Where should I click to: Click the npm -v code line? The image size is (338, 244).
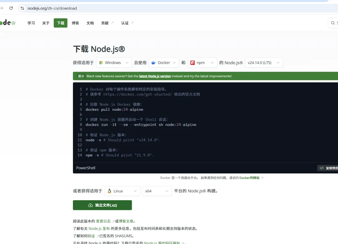click(120, 155)
